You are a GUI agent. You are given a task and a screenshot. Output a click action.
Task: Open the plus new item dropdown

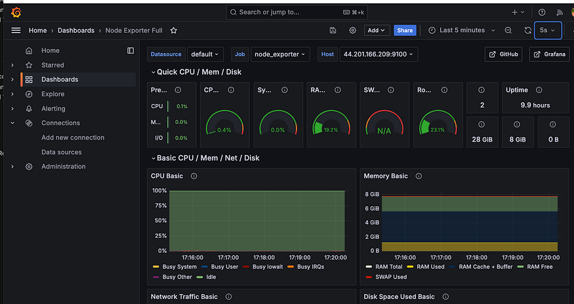(x=518, y=12)
